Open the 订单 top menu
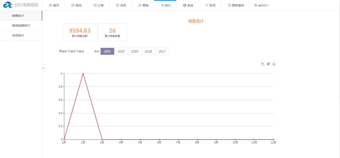Screen dimensions: 340x158 click(98, 5)
